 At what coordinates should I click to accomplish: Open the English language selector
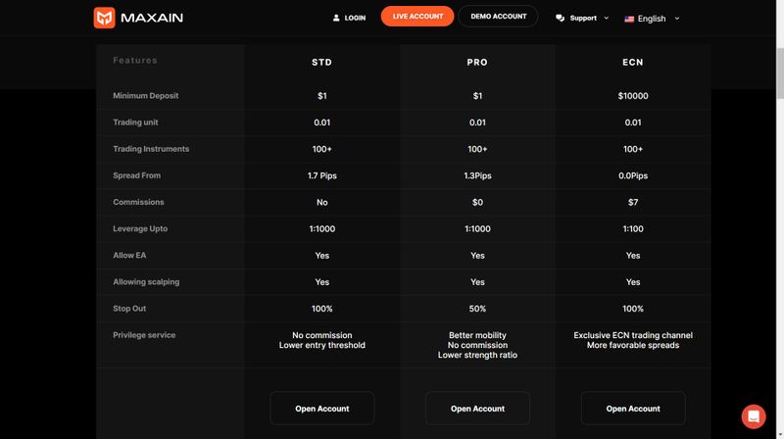pyautogui.click(x=652, y=19)
